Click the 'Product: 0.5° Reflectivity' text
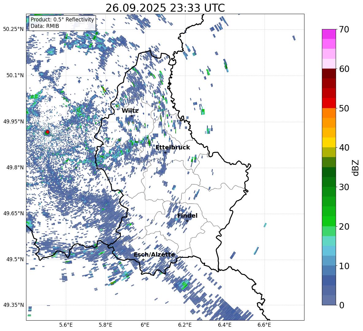The width and height of the screenshot is (363, 331). tap(62, 20)
